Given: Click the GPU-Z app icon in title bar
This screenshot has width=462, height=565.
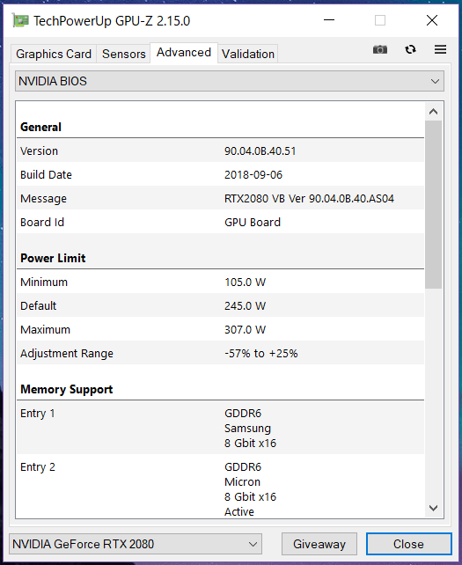Looking at the screenshot, I should click(x=20, y=20).
